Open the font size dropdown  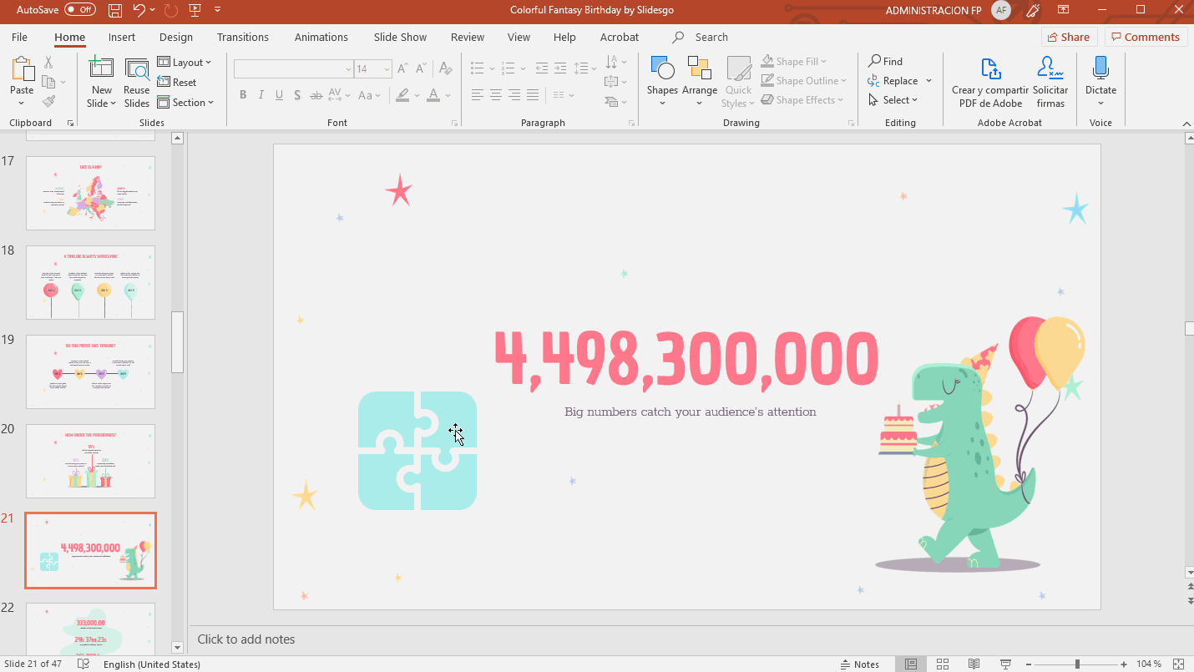(x=387, y=69)
